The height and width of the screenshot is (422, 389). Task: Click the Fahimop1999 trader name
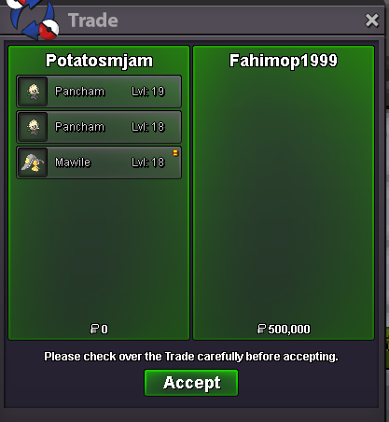point(284,61)
